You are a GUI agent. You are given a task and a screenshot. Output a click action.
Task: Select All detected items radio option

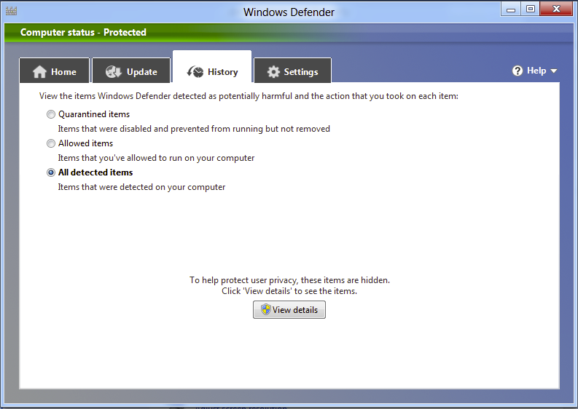(51, 172)
